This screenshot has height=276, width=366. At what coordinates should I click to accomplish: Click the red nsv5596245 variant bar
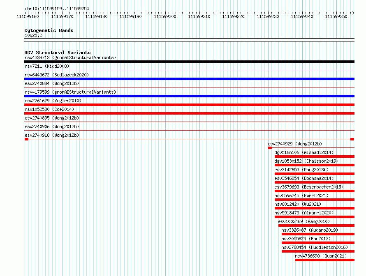tap(315, 200)
